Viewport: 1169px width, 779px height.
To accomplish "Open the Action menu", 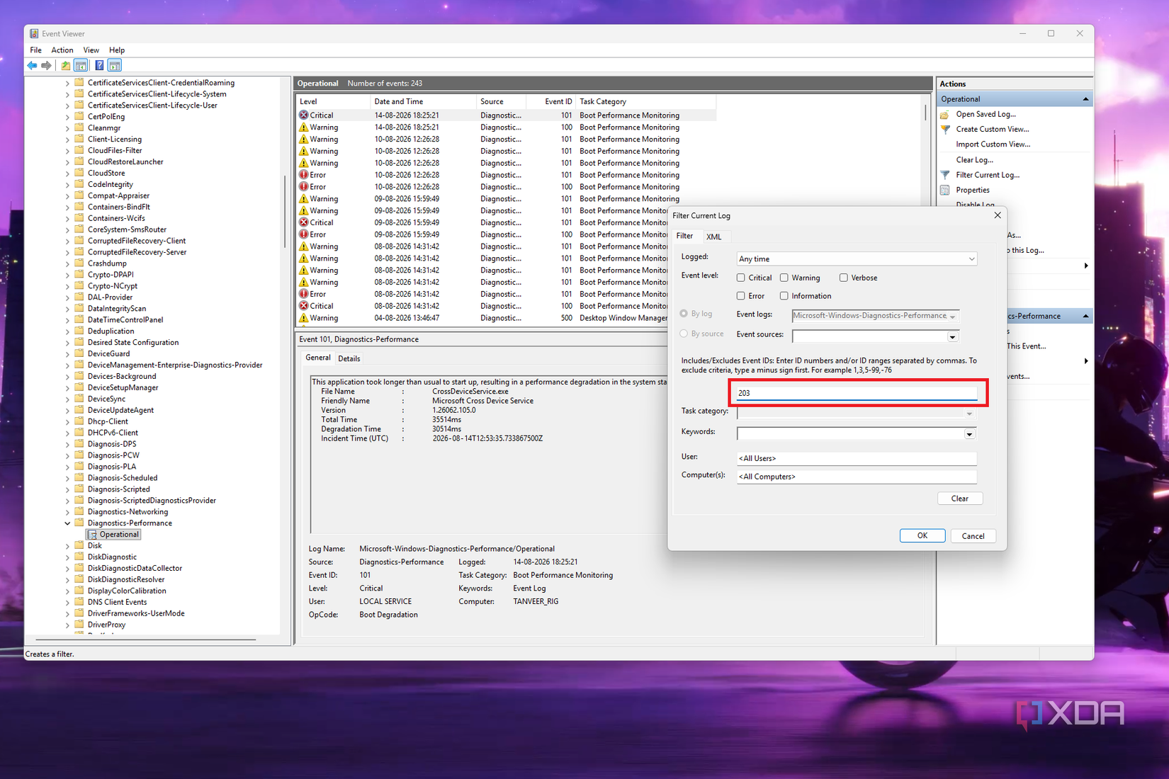I will 62,50.
